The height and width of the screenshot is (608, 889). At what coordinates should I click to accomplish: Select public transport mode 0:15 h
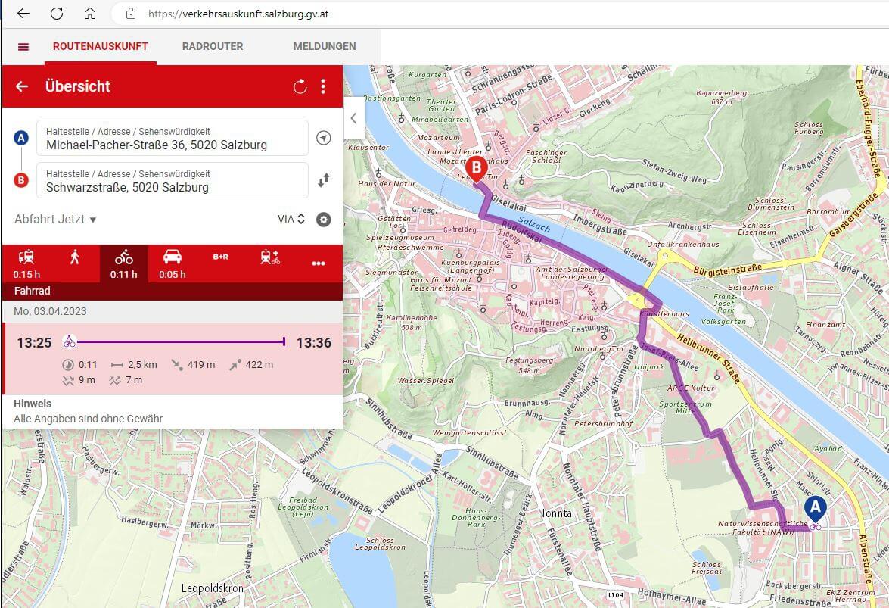pos(26,263)
